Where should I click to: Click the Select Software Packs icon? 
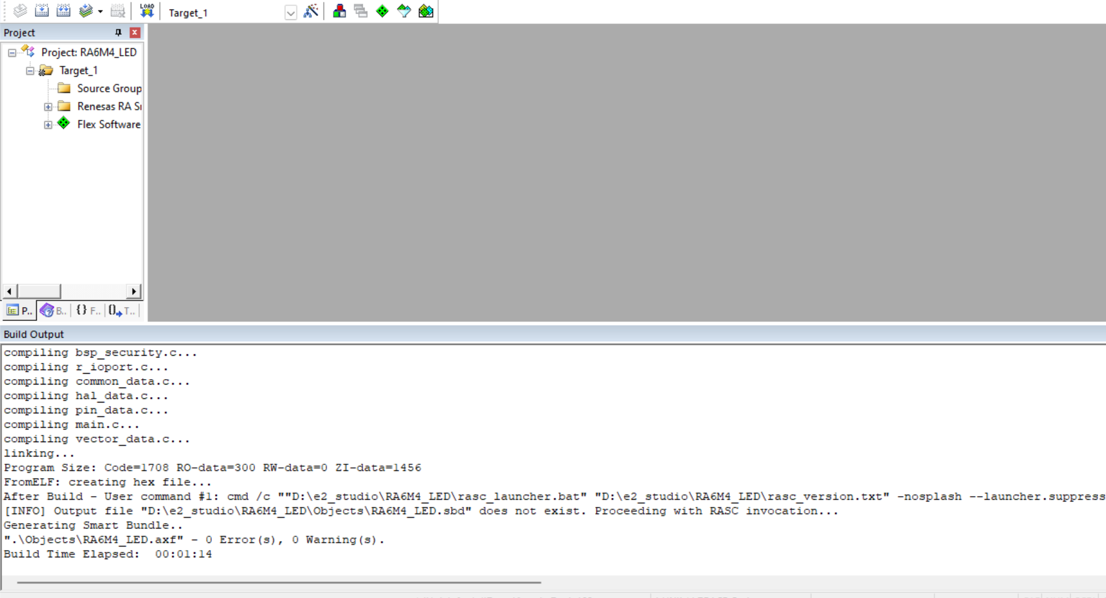(404, 11)
